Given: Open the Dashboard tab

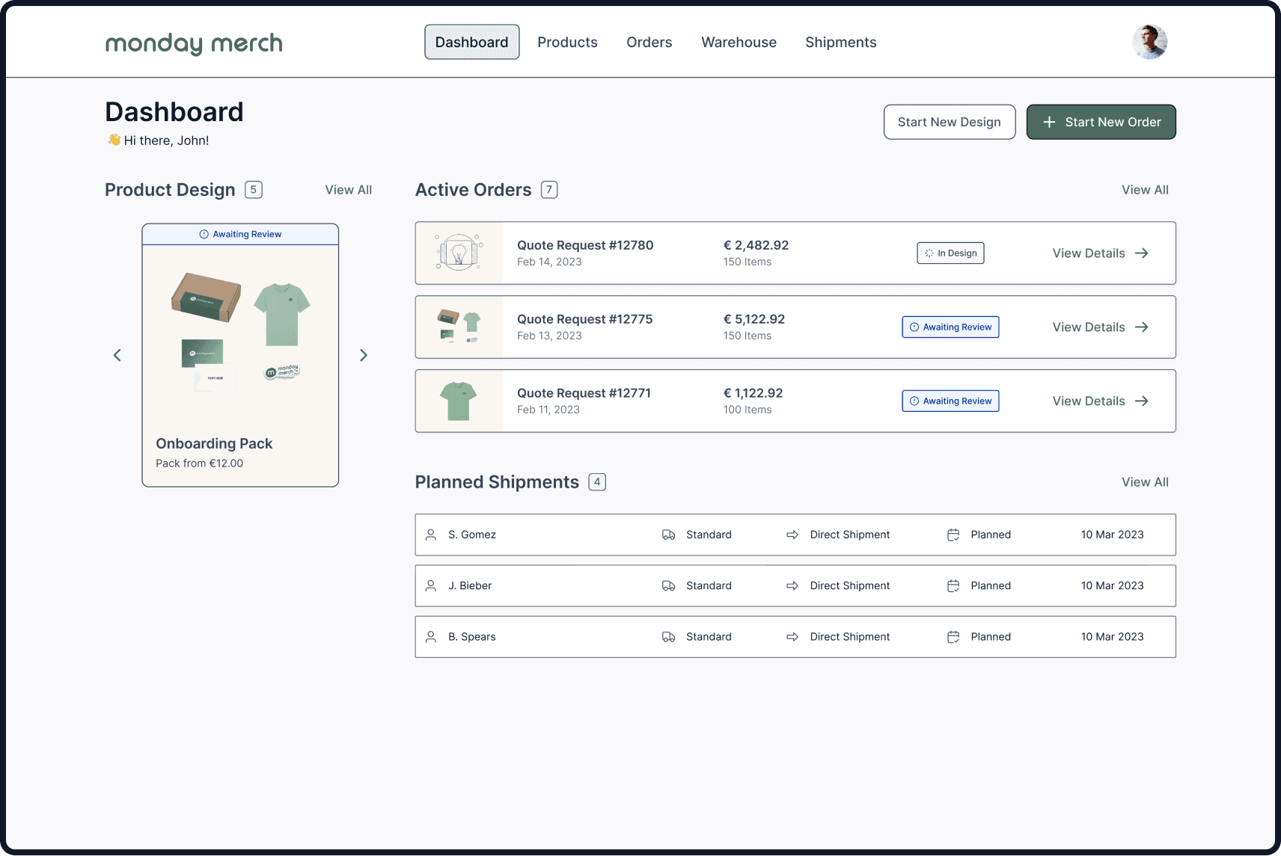Looking at the screenshot, I should [471, 43].
